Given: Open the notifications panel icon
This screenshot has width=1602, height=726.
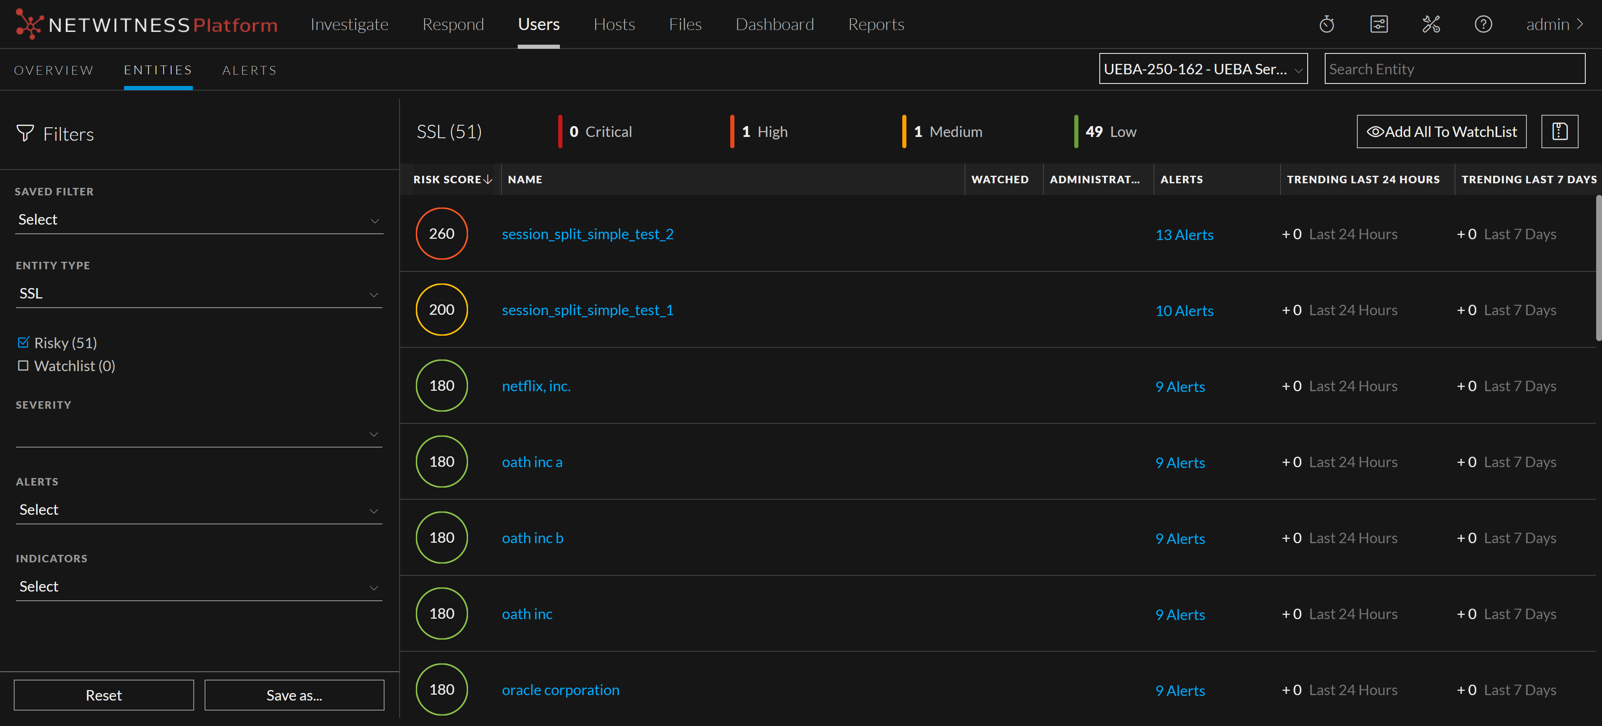Looking at the screenshot, I should 1378,24.
